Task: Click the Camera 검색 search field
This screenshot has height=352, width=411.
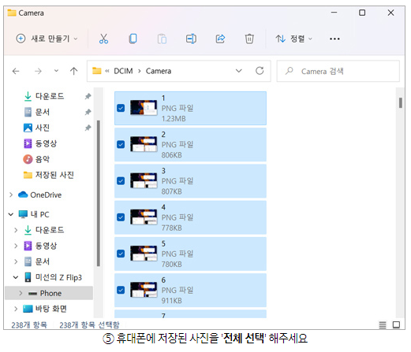Action: [x=338, y=71]
